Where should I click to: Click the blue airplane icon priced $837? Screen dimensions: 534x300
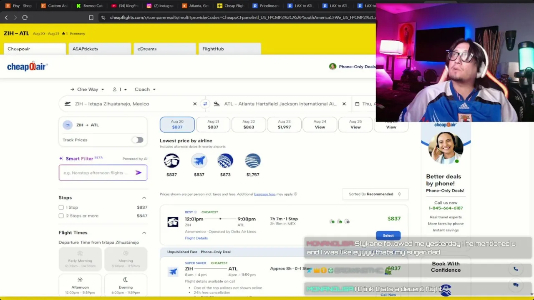[199, 161]
